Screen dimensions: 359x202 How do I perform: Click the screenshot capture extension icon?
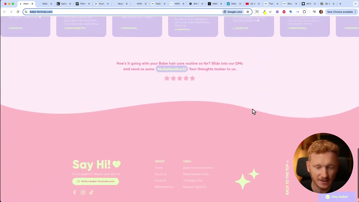coord(257,12)
